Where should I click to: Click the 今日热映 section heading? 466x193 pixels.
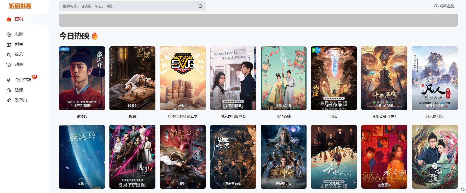[x=74, y=36]
